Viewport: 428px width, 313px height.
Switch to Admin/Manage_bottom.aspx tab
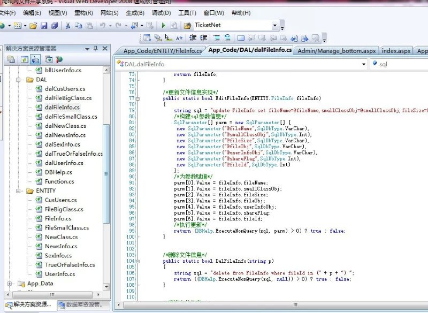(337, 51)
